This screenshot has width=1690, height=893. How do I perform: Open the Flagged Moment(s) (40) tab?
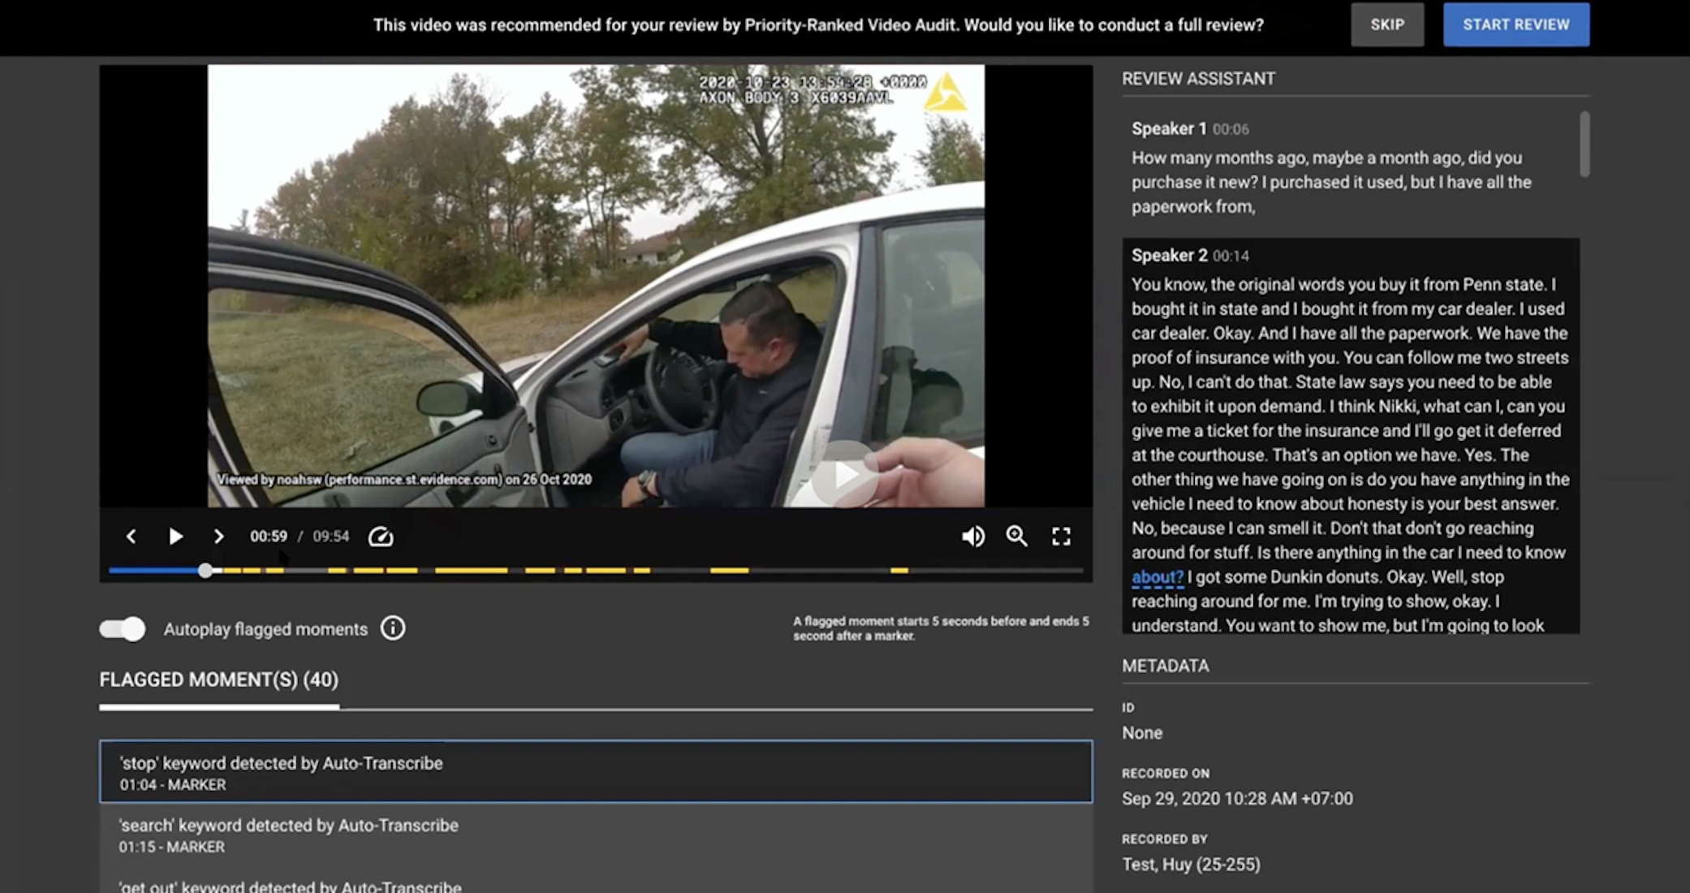[x=219, y=680]
